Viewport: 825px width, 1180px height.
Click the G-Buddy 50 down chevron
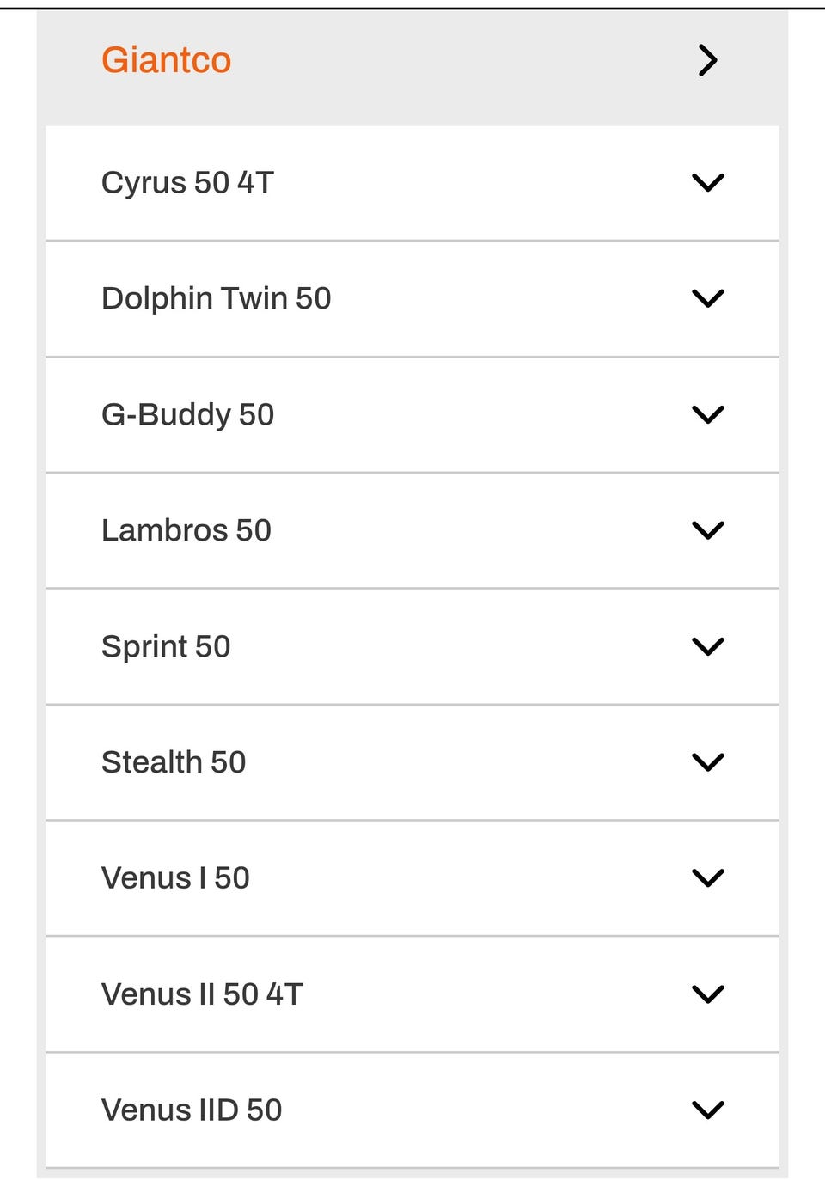(707, 414)
